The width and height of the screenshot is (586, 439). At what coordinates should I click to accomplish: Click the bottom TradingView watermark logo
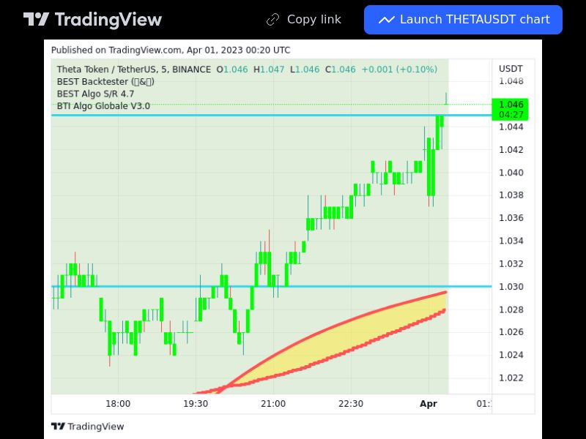click(87, 427)
